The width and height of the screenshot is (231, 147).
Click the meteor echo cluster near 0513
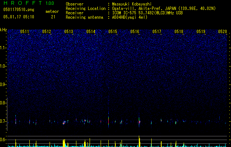point(64,123)
